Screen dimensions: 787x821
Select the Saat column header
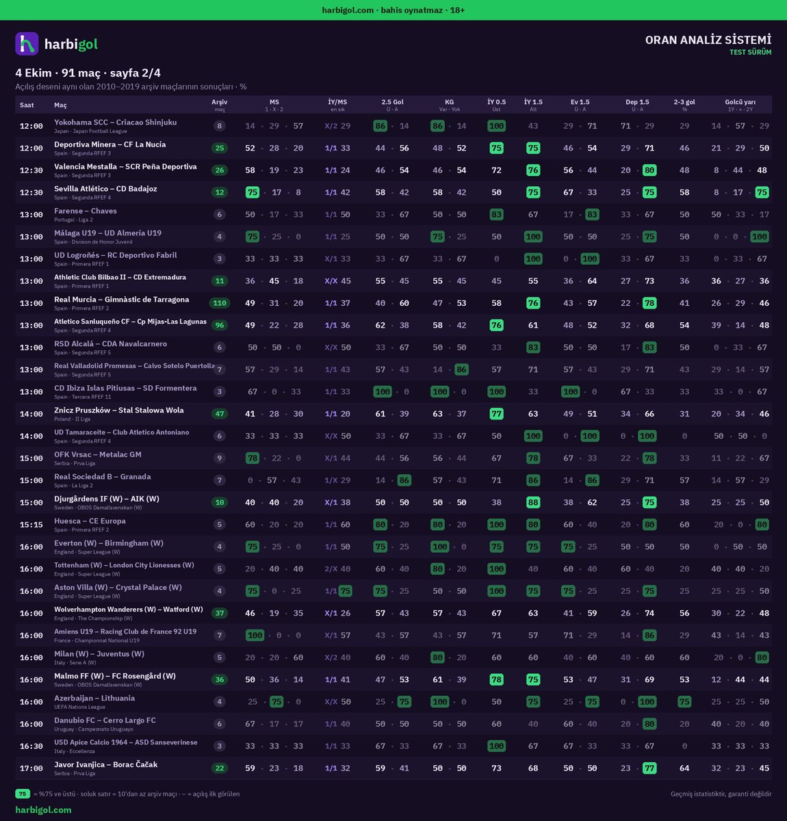click(27, 105)
